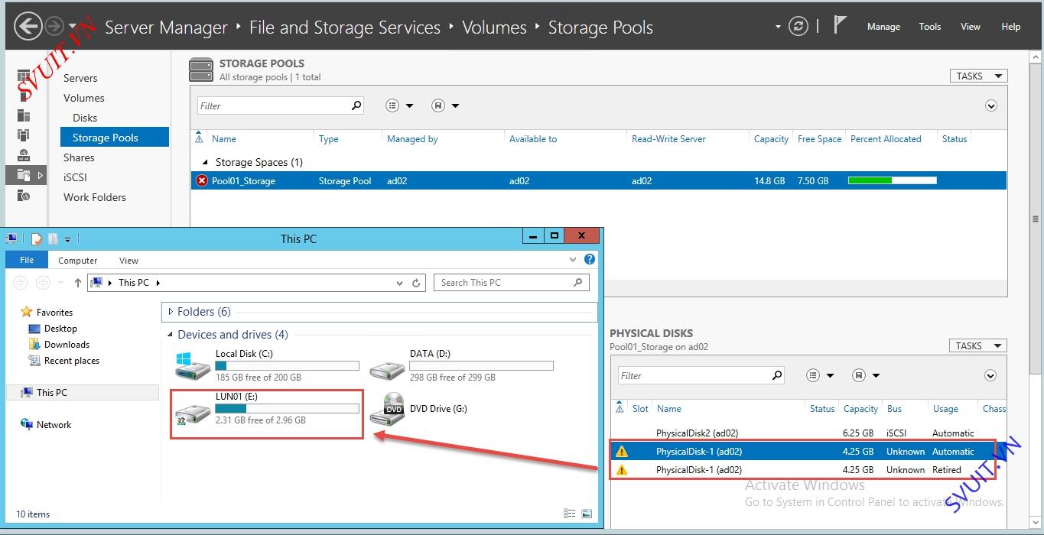Click the Server Manager forward arrow

point(54,27)
